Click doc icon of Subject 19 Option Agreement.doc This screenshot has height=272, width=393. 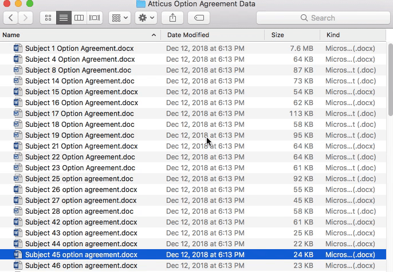click(18, 135)
